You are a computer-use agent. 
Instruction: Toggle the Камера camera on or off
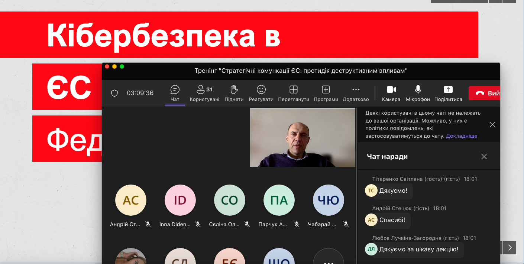[391, 89]
